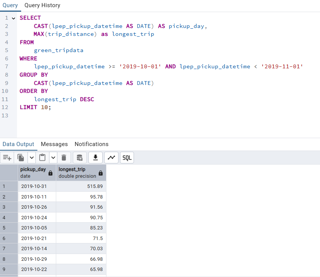Click ORDER BY keyword on line 10
The image size is (320, 277).
pos(34,91)
